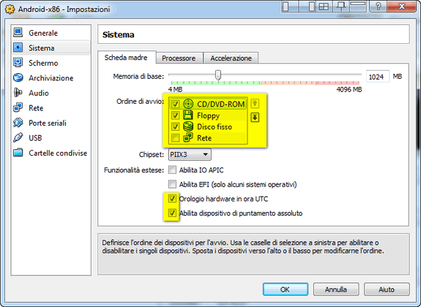Image resolution: width=421 pixels, height=307 pixels.
Task: Click the Disco fisso hard disk icon
Action: coord(188,126)
